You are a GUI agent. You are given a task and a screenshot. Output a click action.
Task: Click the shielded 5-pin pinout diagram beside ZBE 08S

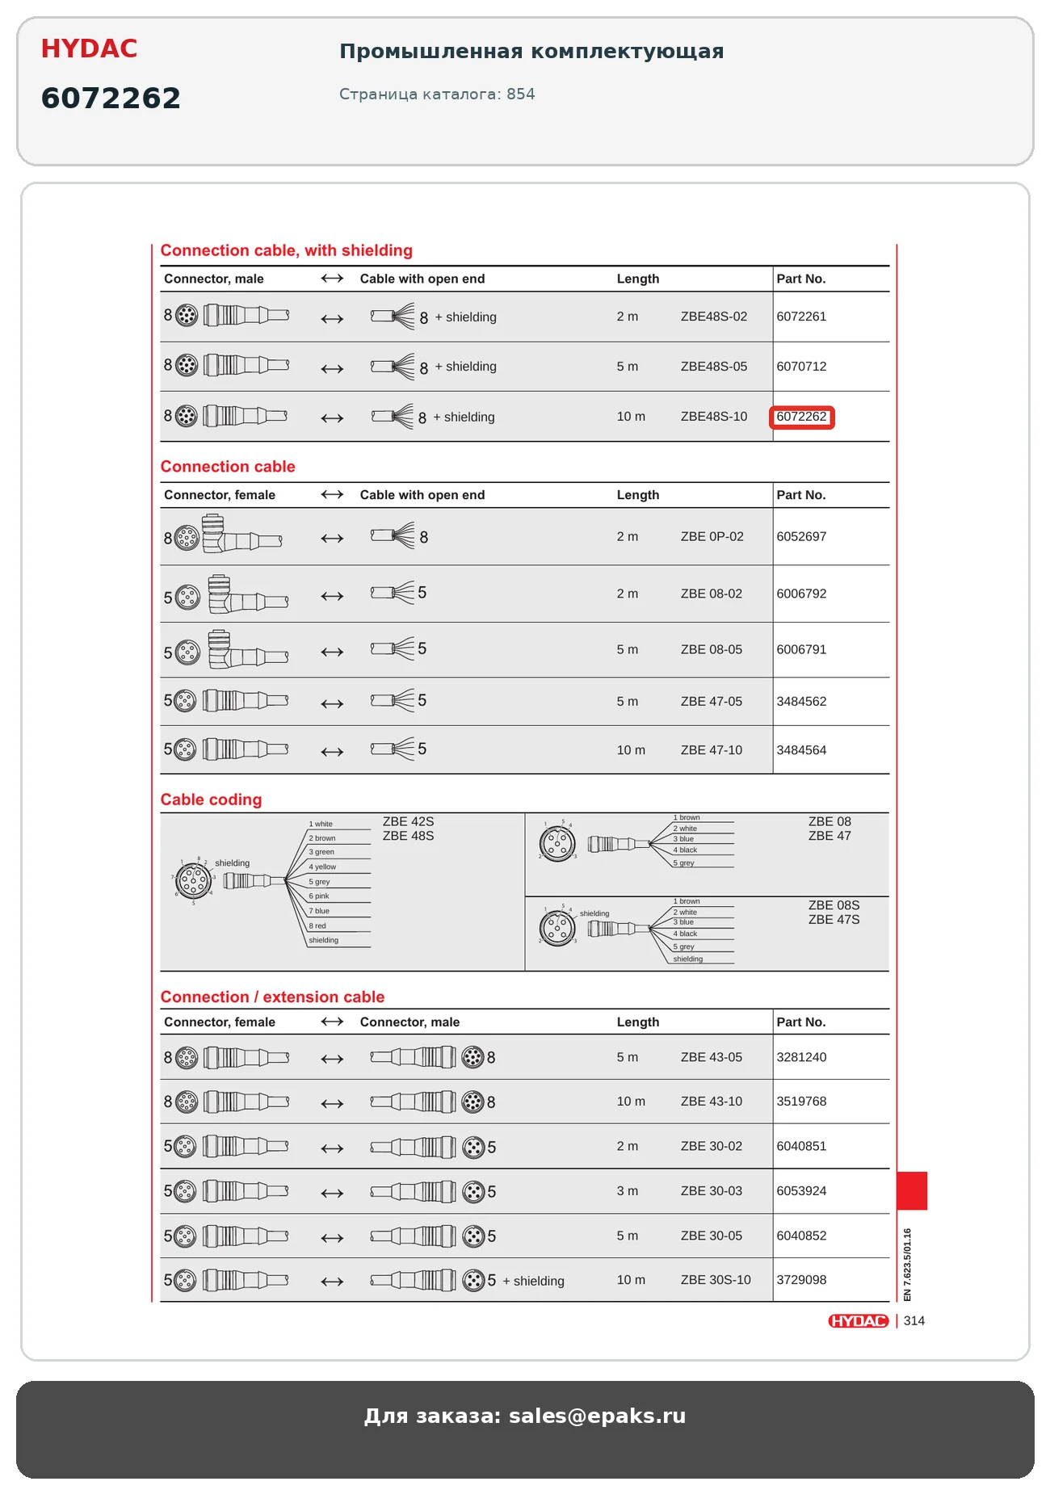point(557,928)
